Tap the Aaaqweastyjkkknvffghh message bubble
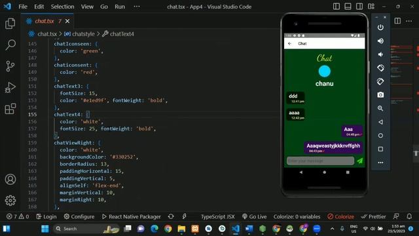419x236 pixels. pyautogui.click(x=333, y=147)
